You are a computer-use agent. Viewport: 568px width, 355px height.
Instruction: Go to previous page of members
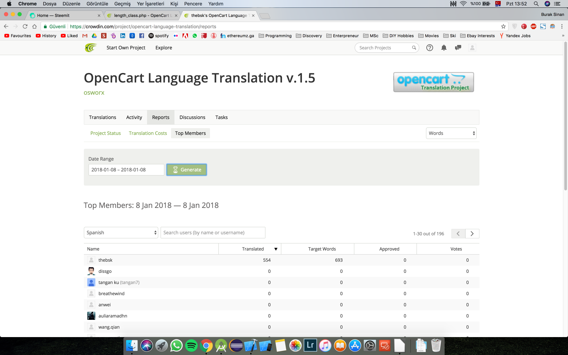458,234
